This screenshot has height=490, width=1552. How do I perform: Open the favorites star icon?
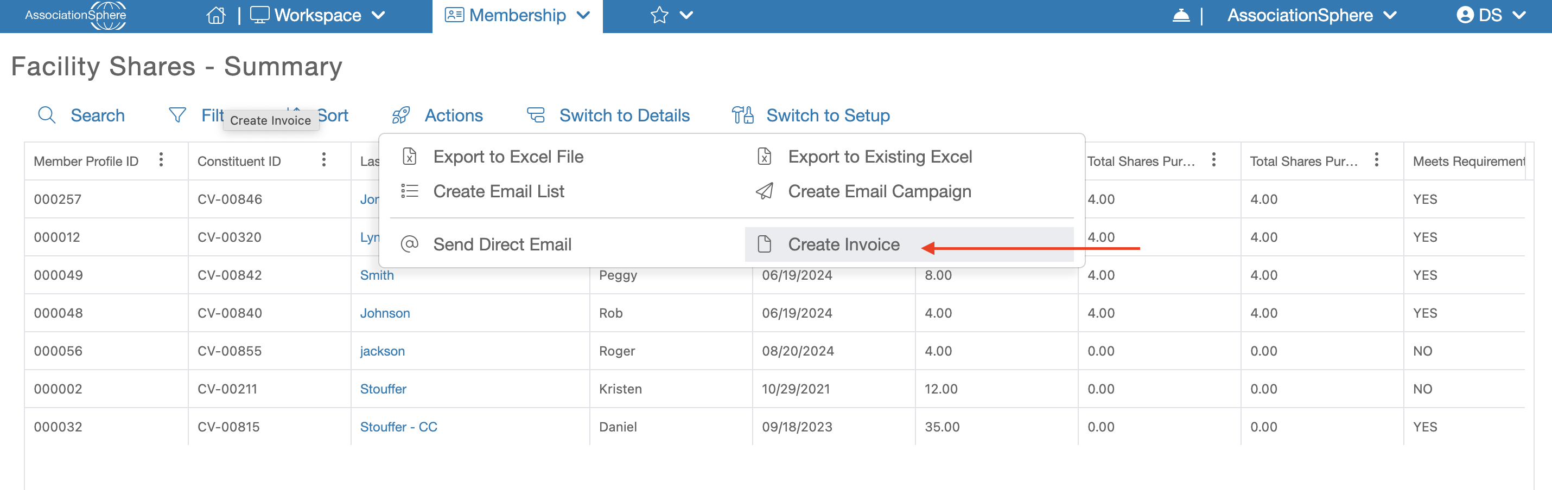pos(660,15)
